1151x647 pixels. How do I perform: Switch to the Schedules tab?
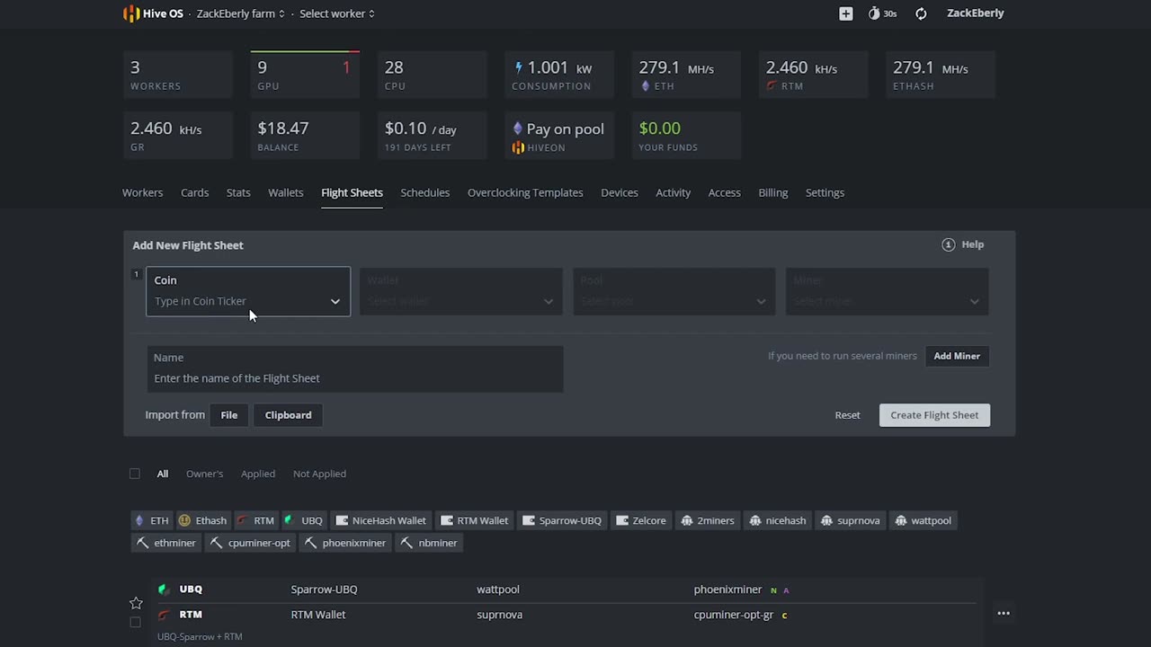coord(425,192)
